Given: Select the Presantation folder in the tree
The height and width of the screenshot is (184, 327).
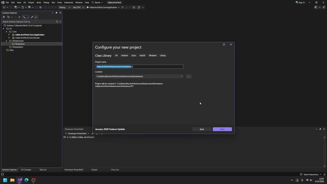Looking at the screenshot, I should (x=18, y=47).
